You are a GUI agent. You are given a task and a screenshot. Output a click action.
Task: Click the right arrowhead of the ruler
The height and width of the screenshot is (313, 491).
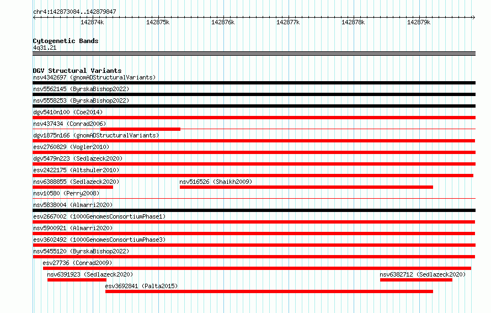point(474,17)
